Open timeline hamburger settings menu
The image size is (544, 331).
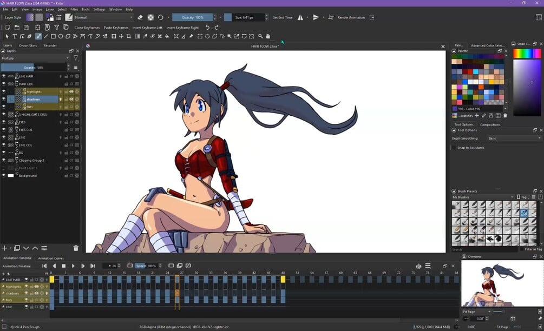coord(428,266)
